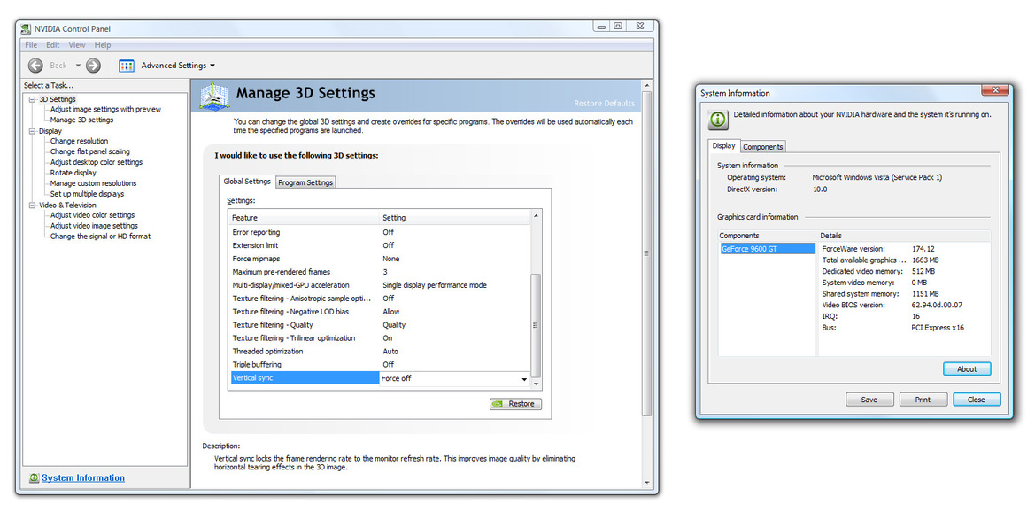The height and width of the screenshot is (512, 1035).
Task: Collapse the 3D Settings tree node
Action: tap(32, 99)
